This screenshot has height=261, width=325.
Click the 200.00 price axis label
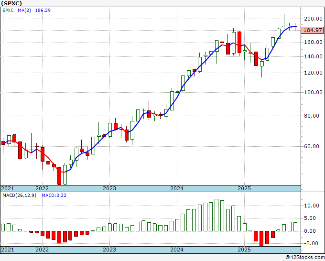[x=313, y=19]
